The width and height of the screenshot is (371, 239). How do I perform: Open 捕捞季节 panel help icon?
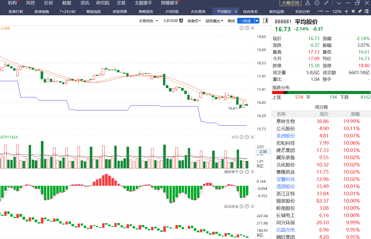click(x=247, y=172)
